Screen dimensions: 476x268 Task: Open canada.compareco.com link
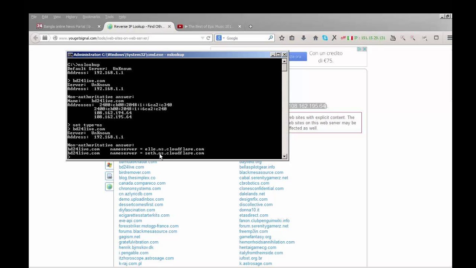tap(142, 183)
